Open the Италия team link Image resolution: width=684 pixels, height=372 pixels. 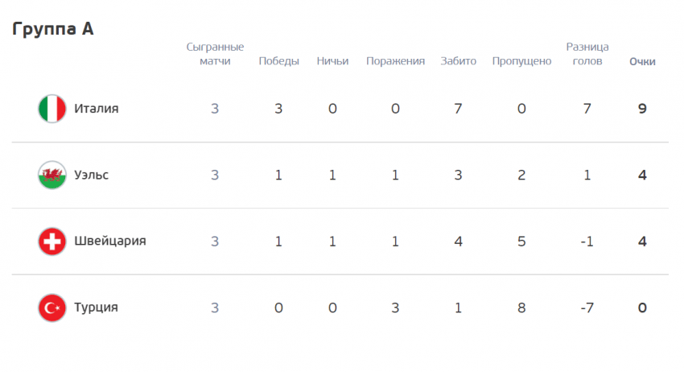click(x=97, y=108)
